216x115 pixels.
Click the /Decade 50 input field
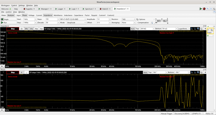[51, 23]
